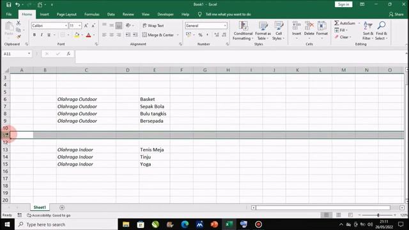
Task: Click the Windows Start button
Action: pyautogui.click(x=7, y=224)
